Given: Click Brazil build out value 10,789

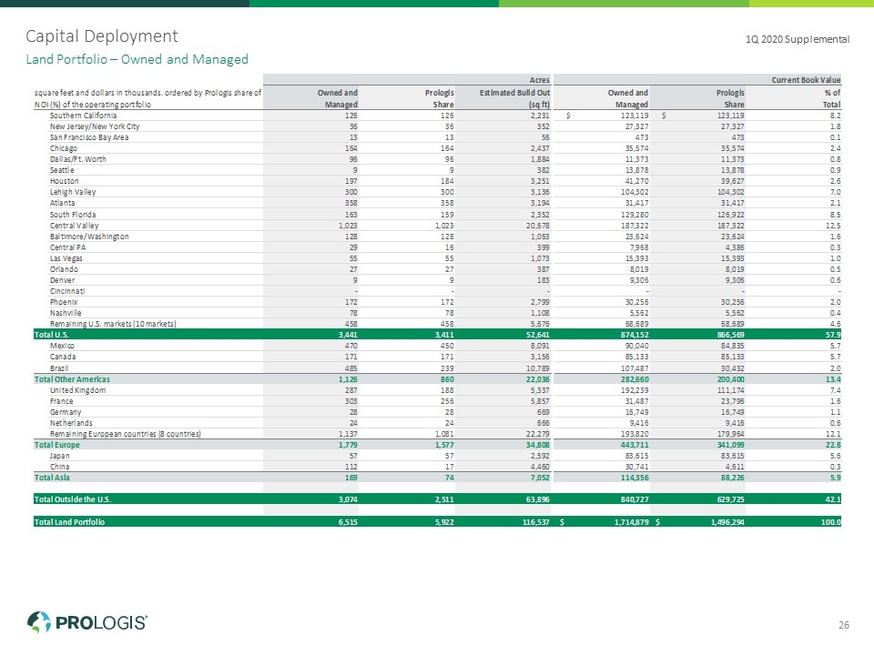Looking at the screenshot, I should (538, 368).
